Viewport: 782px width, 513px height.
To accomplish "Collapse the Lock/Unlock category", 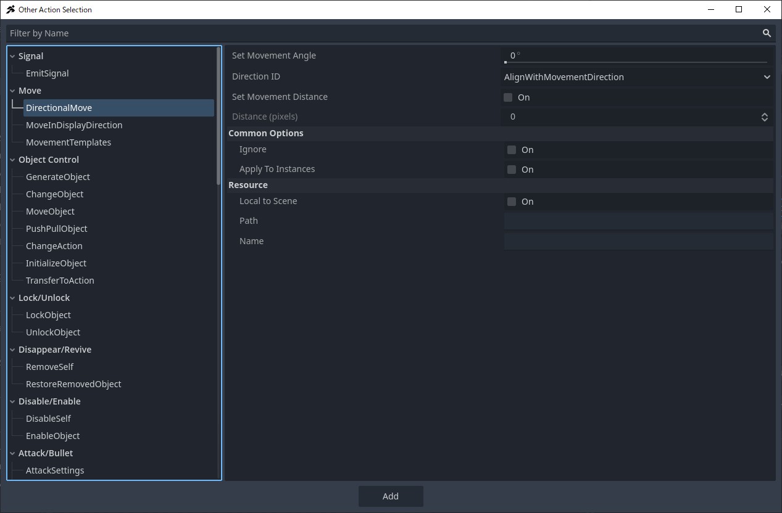I will [x=12, y=298].
